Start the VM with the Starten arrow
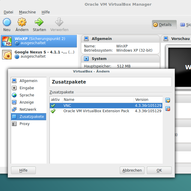191x191 pixels. pos(39,22)
